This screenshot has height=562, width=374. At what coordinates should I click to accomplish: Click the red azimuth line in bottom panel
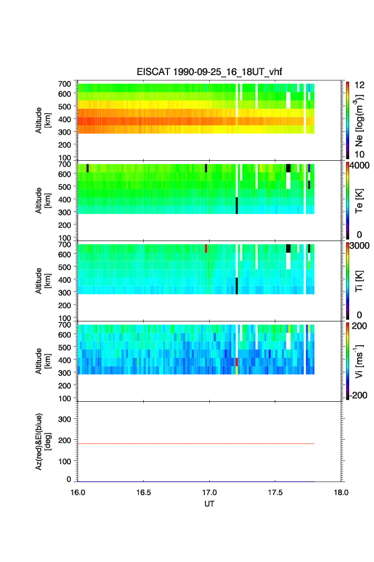196,444
